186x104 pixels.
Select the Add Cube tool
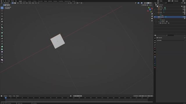(x=2, y=30)
